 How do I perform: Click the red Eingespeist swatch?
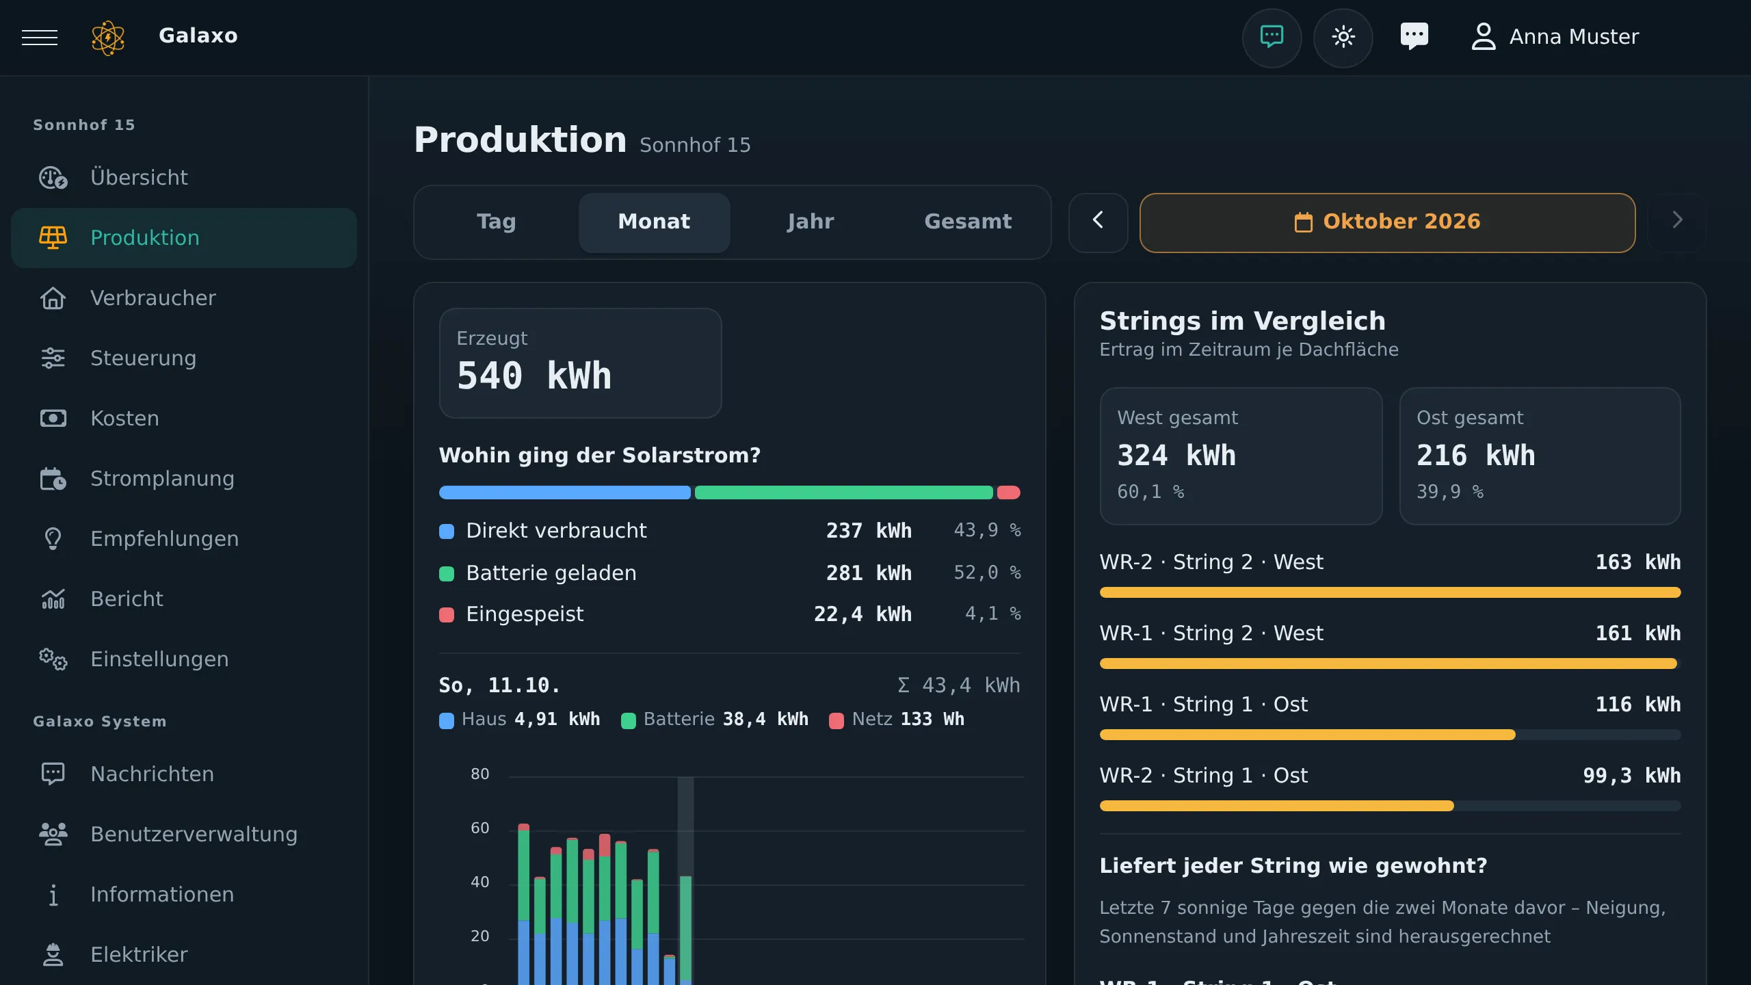click(447, 615)
